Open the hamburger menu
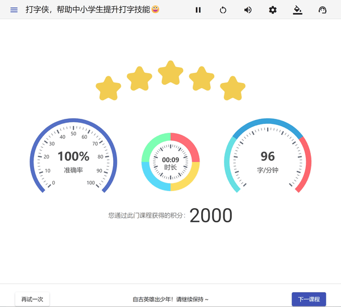This screenshot has height=307, width=341. tap(14, 10)
